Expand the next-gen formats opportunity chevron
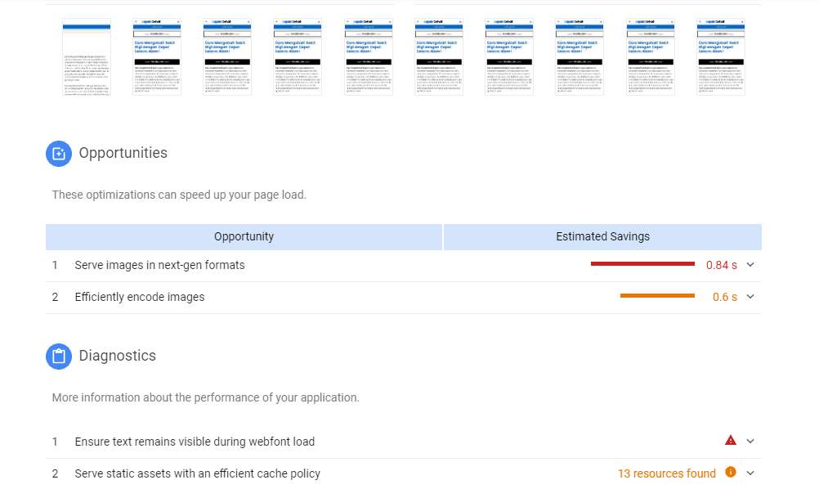The width and height of the screenshot is (819, 489). (751, 265)
